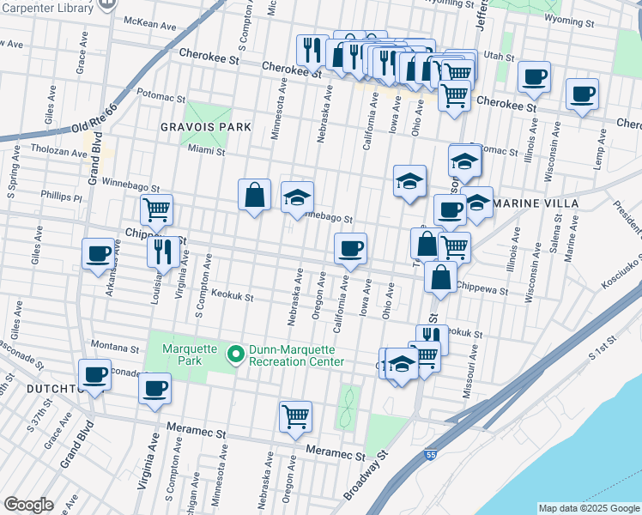Click the shopping bag marker at Chippewa St

pos(440,277)
